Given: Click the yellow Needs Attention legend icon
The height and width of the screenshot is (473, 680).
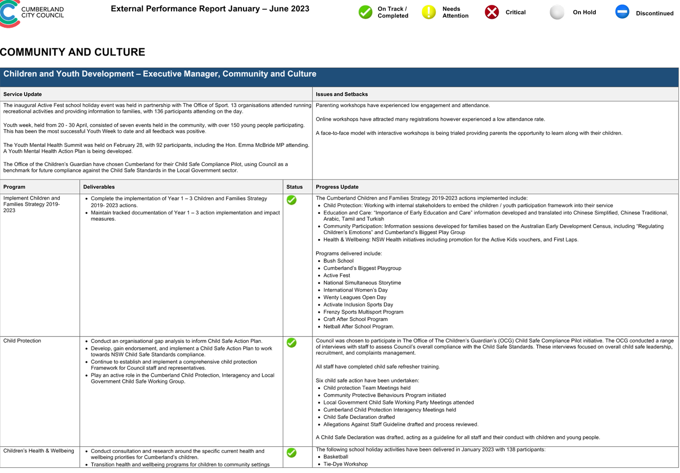Looking at the screenshot, I should tap(429, 12).
